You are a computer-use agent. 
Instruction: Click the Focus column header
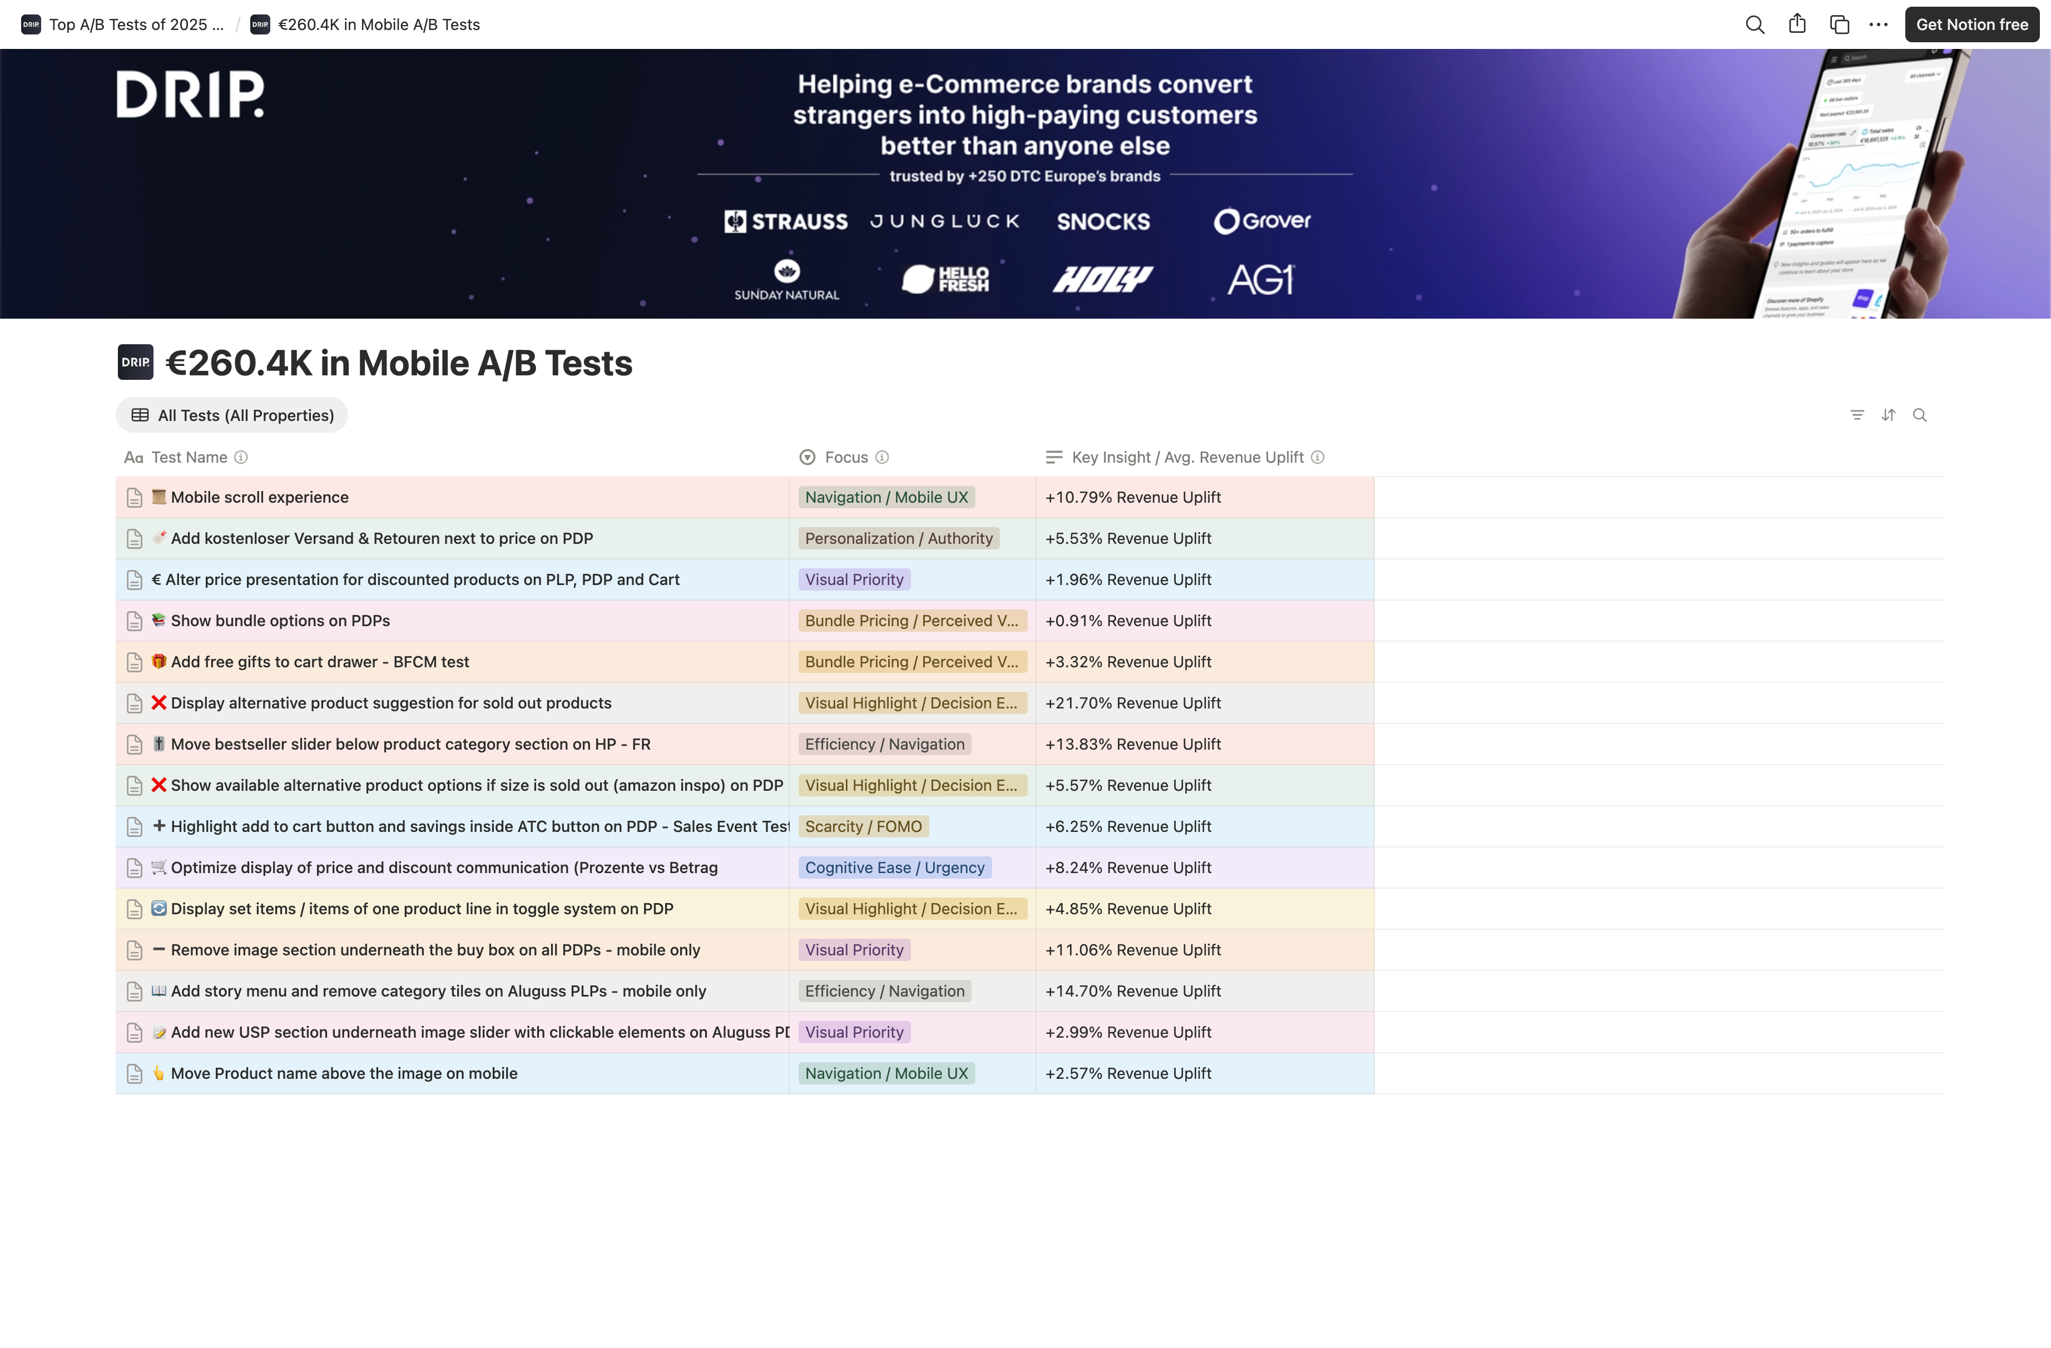click(845, 458)
